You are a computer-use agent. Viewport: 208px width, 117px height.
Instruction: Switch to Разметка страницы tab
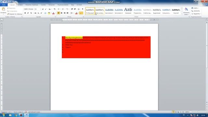tap(32, 5)
